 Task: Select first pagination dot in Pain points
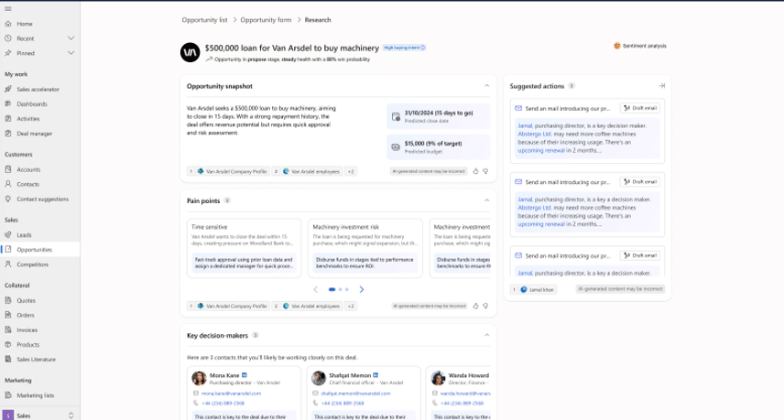pos(332,289)
